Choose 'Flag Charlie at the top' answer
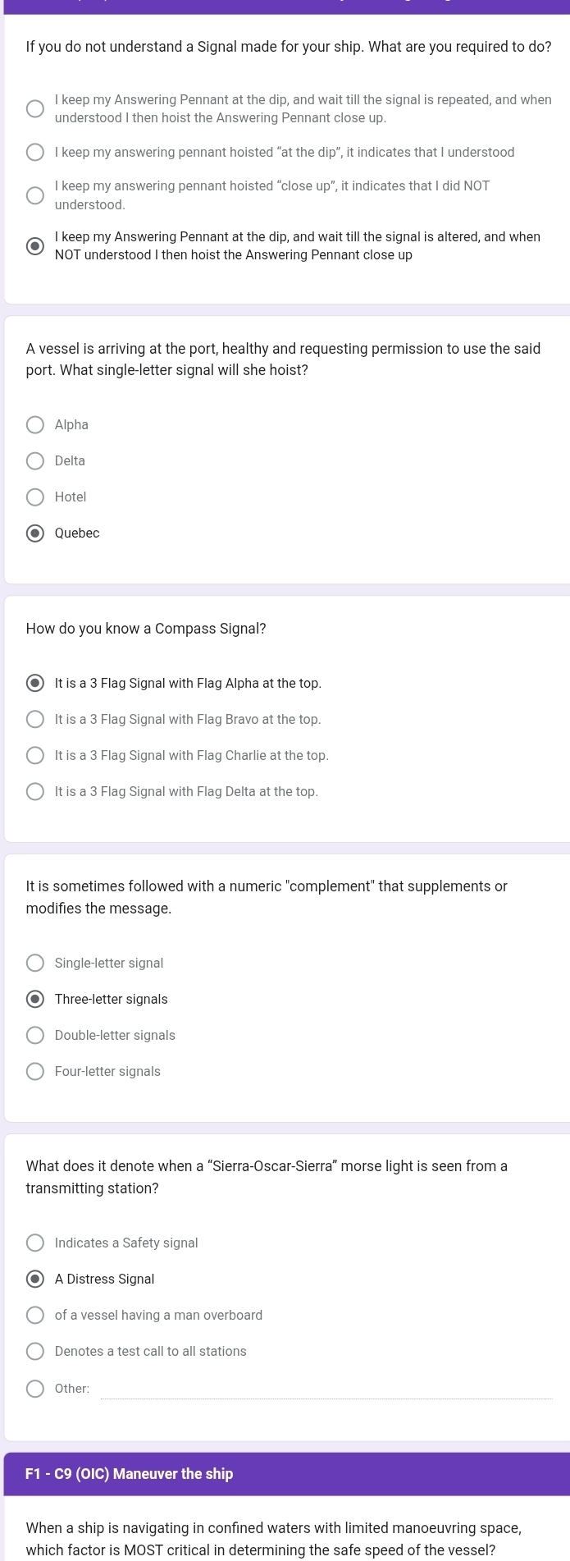The width and height of the screenshot is (570, 1561). [x=35, y=756]
